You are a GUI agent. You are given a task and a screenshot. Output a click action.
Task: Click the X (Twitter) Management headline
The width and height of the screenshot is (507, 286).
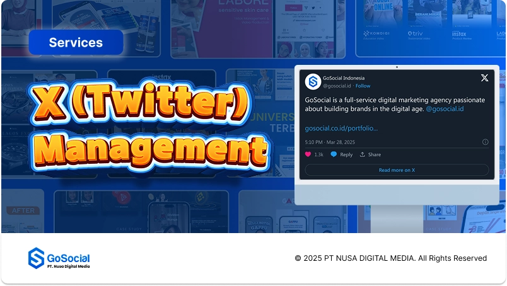coord(148,129)
